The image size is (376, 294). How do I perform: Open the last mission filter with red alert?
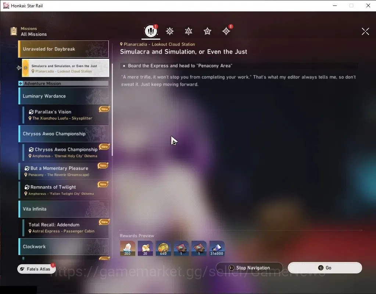pos(226,31)
